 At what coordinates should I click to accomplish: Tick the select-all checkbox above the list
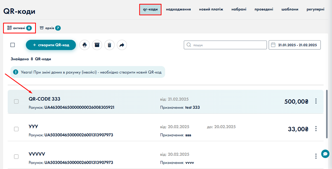coord(13,45)
